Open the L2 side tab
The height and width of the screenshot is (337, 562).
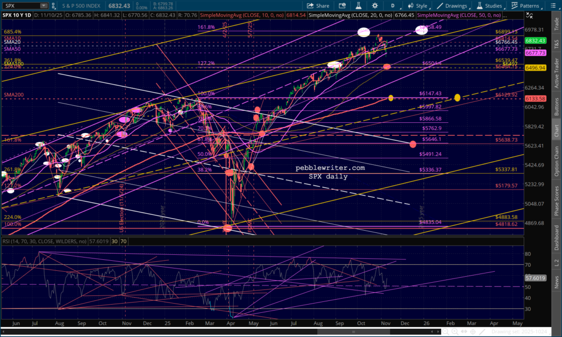pyautogui.click(x=557, y=263)
